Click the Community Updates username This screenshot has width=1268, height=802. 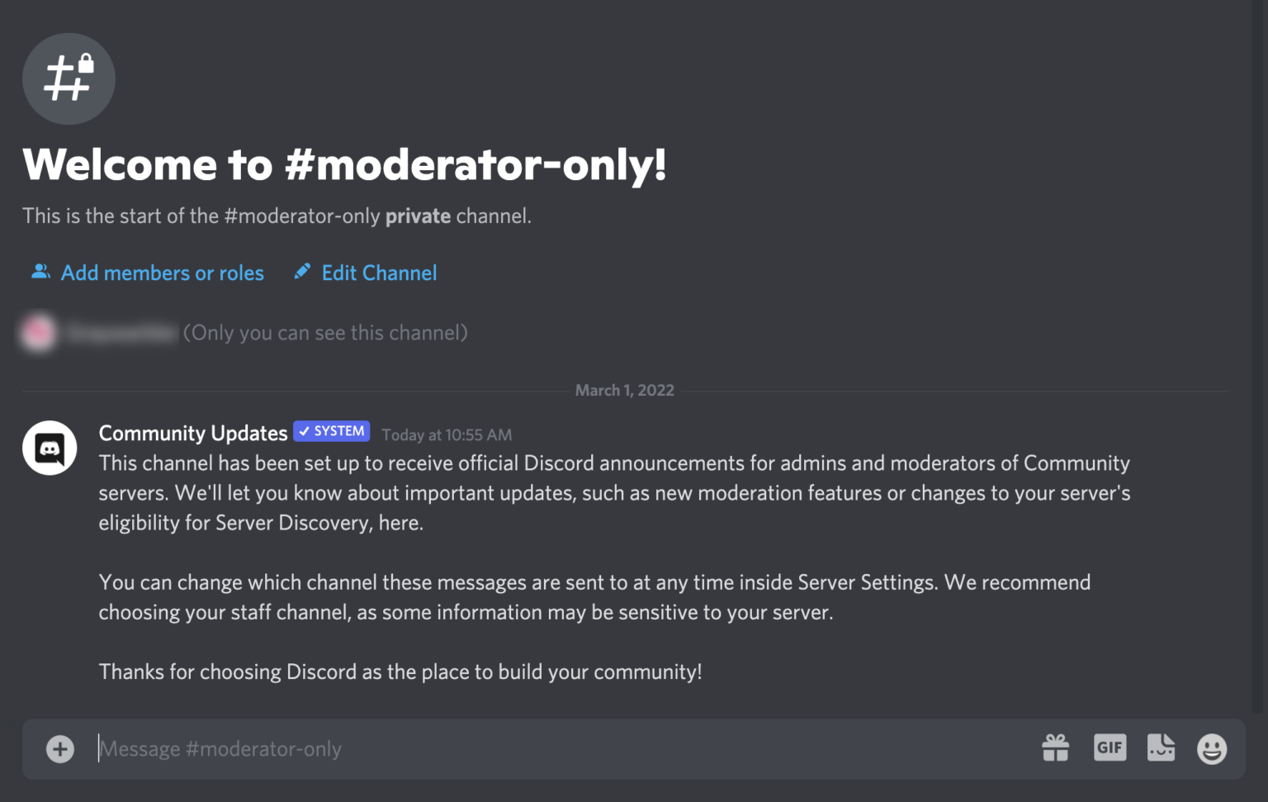point(192,433)
